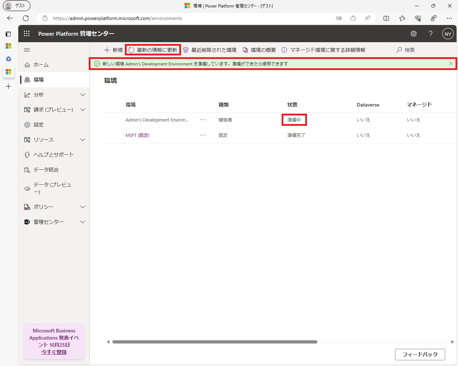Image resolution: width=458 pixels, height=366 pixels.
Task: Open the NY account avatar
Action: coord(448,34)
